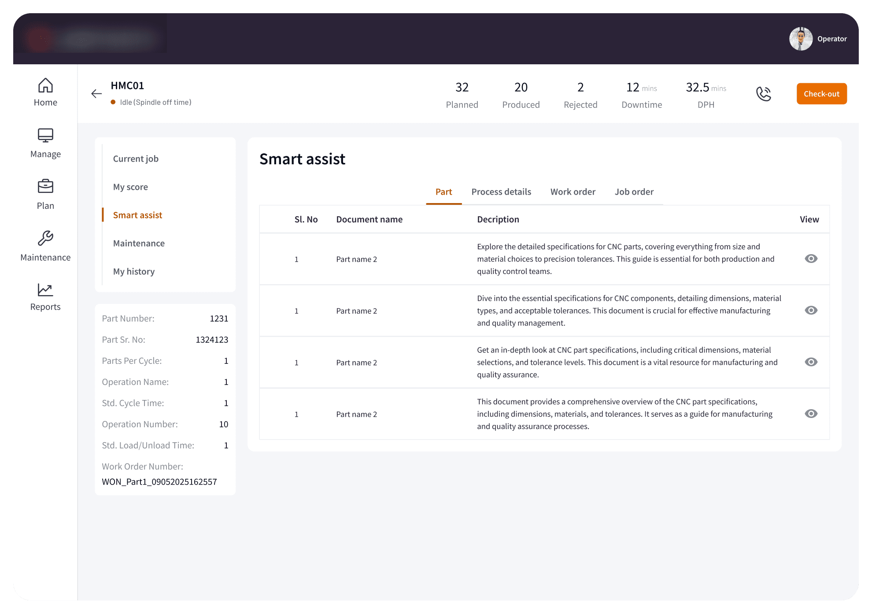Click the back arrow next to HMC01

click(x=96, y=93)
